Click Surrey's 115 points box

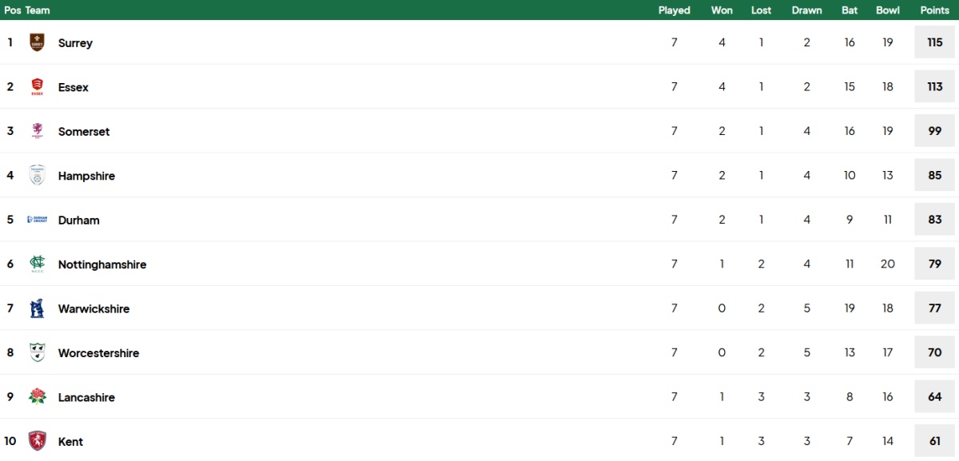935,42
